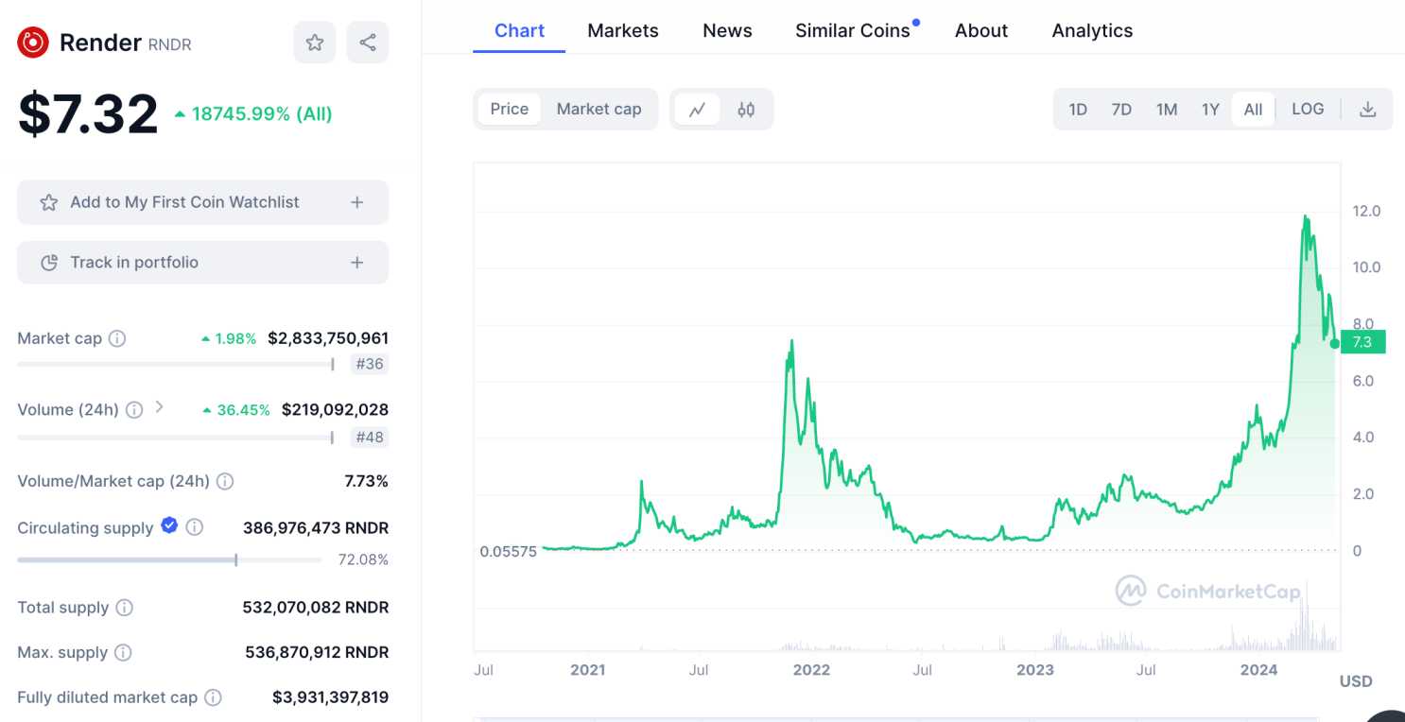Screen dimensions: 1405x722
Task: Click volume value $219,092,028
Action: pos(335,410)
